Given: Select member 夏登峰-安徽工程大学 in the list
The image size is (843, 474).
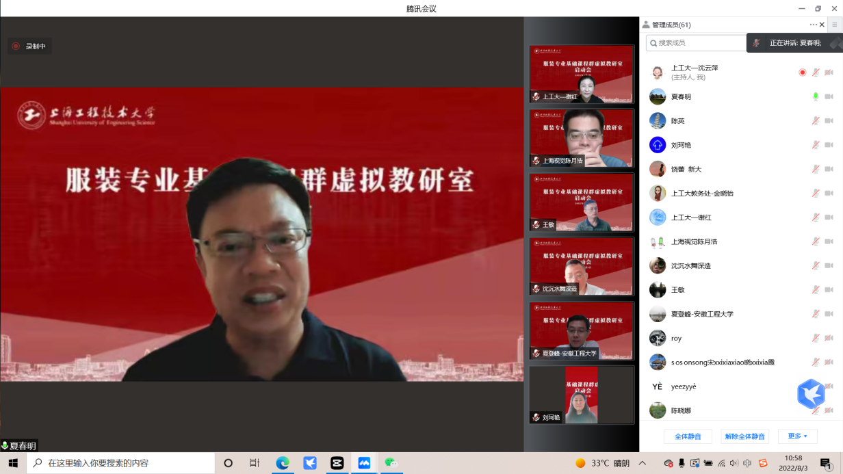Looking at the screenshot, I should coord(702,314).
